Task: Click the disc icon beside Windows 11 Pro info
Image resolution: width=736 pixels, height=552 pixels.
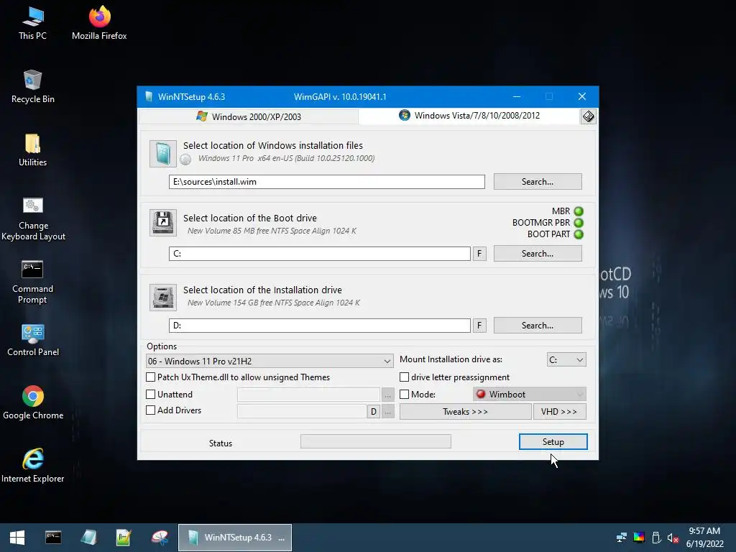Action: click(x=185, y=160)
